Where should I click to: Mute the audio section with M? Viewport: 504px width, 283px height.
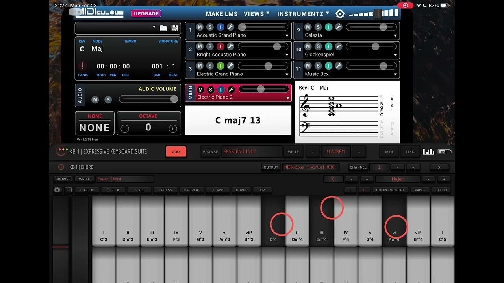point(95,100)
